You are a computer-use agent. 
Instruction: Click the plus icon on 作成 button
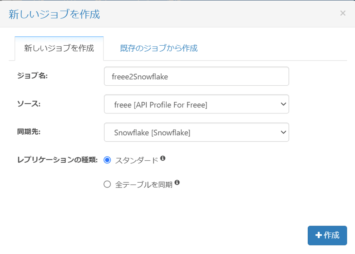tap(319, 235)
